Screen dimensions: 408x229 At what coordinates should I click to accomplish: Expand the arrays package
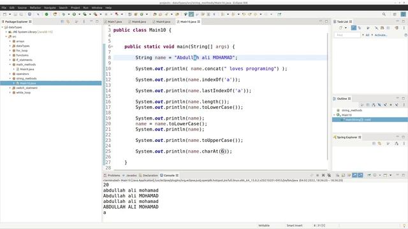[10, 41]
